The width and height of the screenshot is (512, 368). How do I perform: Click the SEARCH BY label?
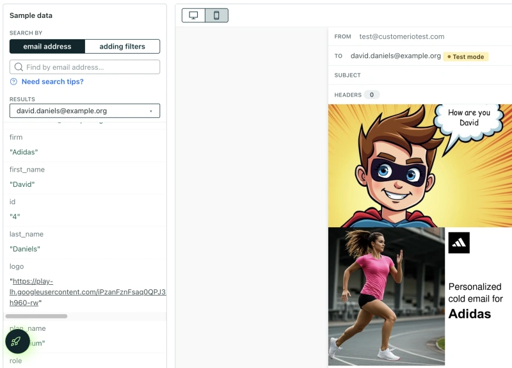[x=26, y=33]
